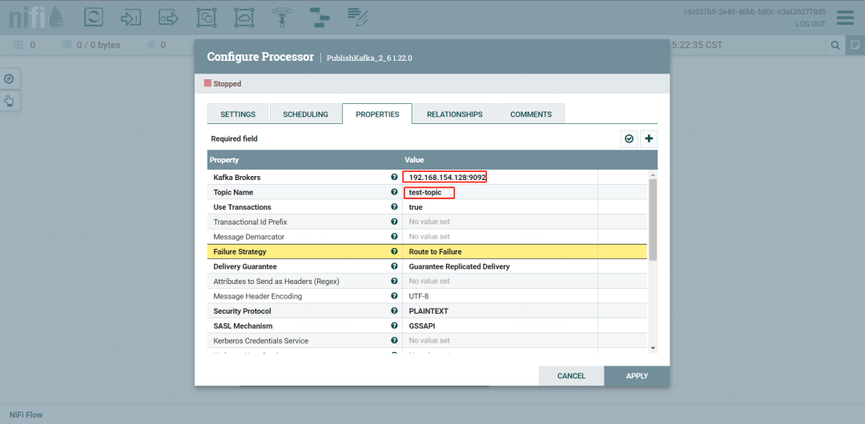The height and width of the screenshot is (424, 865).
Task: Open the bulletin board icon
Action: 855,46
